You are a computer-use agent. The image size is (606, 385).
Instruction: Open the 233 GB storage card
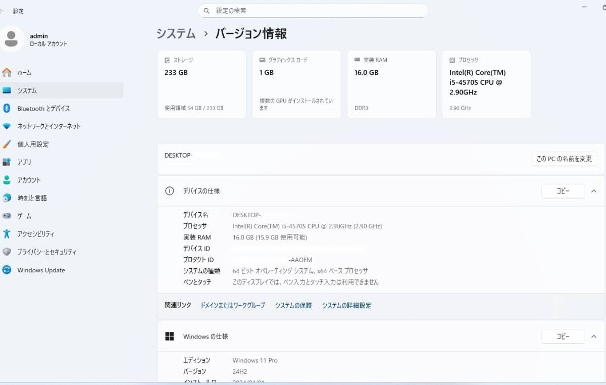point(201,84)
